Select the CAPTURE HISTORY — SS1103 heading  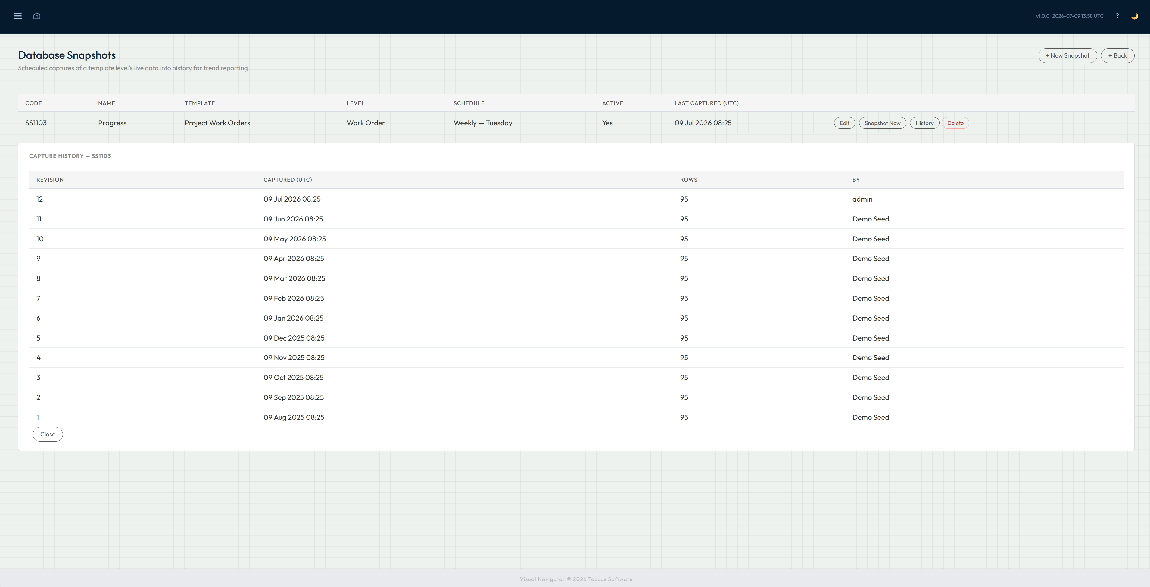pos(70,156)
